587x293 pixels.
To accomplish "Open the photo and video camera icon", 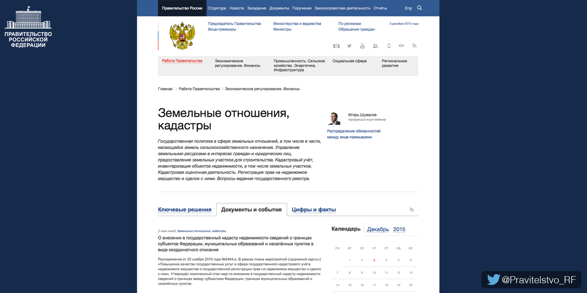I will [x=336, y=46].
